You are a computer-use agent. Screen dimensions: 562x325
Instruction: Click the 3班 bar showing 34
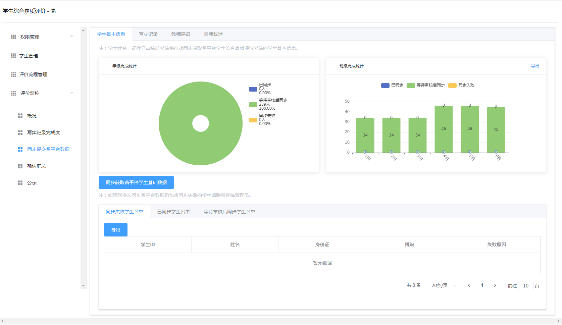point(417,135)
